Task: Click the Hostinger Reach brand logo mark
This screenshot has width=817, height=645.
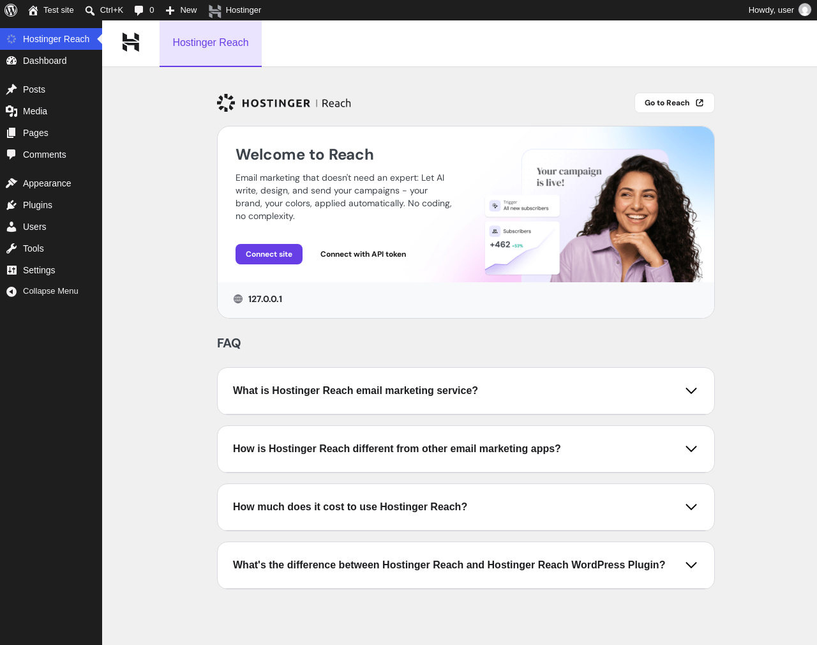Action: tap(226, 103)
